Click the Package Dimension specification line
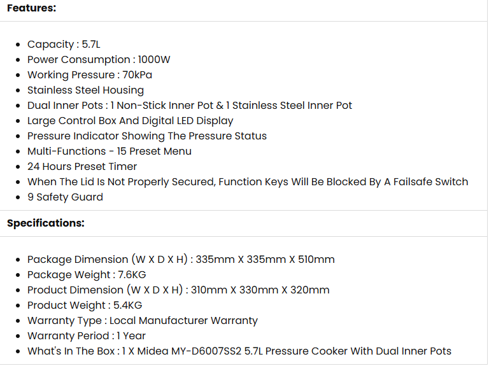 coord(181,259)
